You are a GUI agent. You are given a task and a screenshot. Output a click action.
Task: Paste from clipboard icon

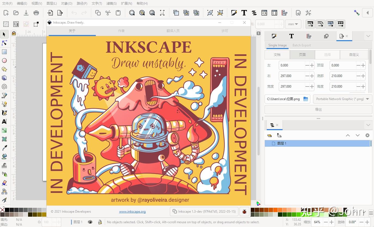(x=118, y=13)
